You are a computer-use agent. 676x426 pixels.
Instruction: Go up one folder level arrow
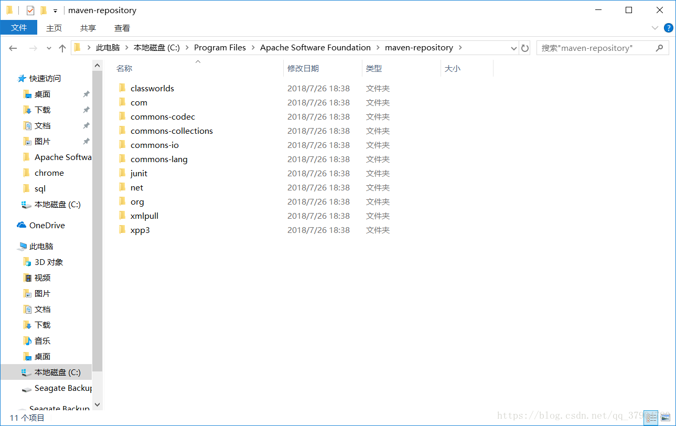click(62, 48)
